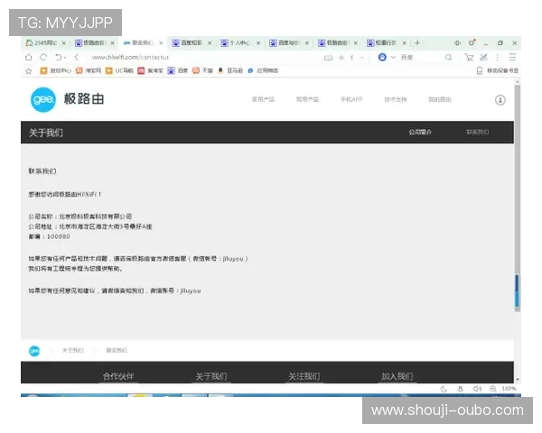Click the 合作伙伴 footer heading
The width and height of the screenshot is (542, 433).
[118, 376]
